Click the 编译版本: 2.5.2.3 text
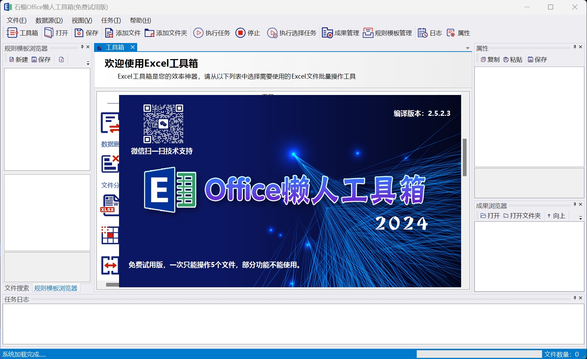 [422, 113]
